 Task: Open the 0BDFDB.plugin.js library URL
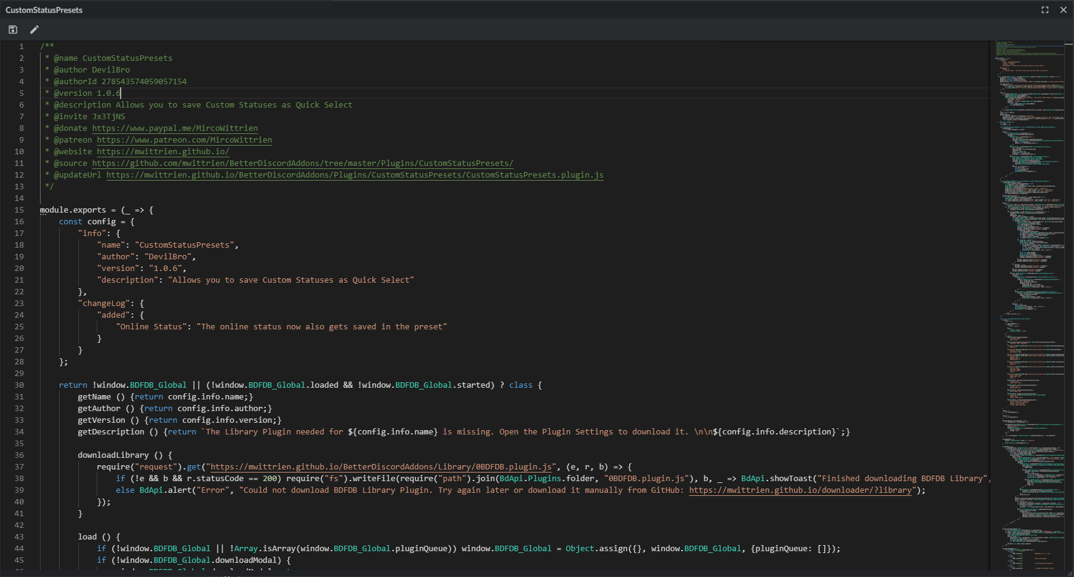click(x=381, y=467)
